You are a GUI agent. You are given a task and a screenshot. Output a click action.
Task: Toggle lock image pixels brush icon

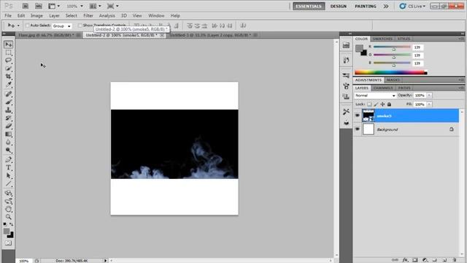(376, 104)
